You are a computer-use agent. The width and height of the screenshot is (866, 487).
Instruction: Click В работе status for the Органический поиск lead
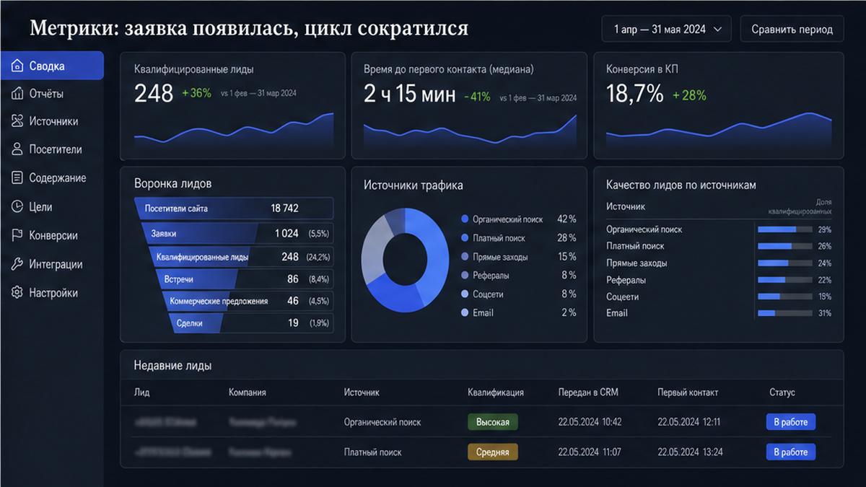790,422
